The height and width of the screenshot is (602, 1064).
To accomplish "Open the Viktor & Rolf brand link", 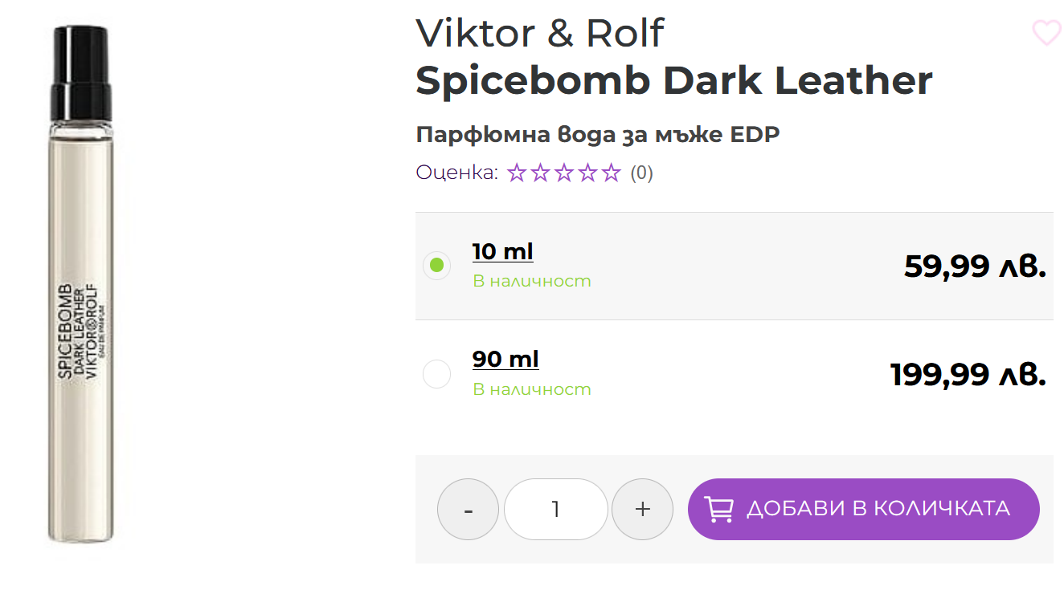I will [x=540, y=33].
